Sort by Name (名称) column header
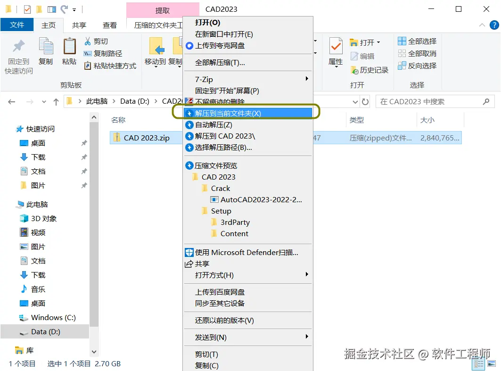Screen dimensions: 501x371 coord(118,120)
